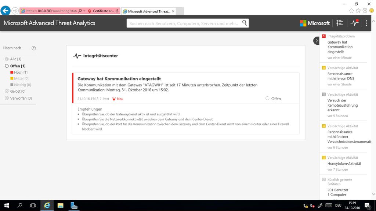Image resolution: width=376 pixels, height=211 pixels.
Task: Click the Certificate error warning
Action: [x=101, y=11]
